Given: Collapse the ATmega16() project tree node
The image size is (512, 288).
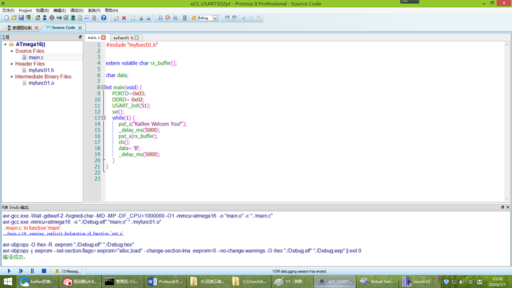Looking at the screenshot, I should point(5,44).
